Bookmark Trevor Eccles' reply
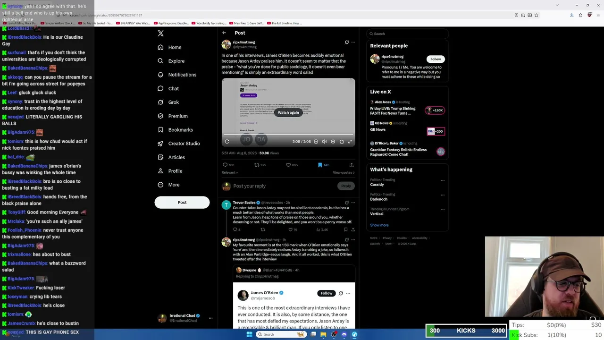Viewport: 604px width, 340px height. pyautogui.click(x=346, y=229)
